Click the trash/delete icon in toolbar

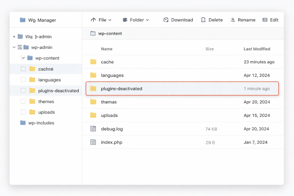(204, 20)
